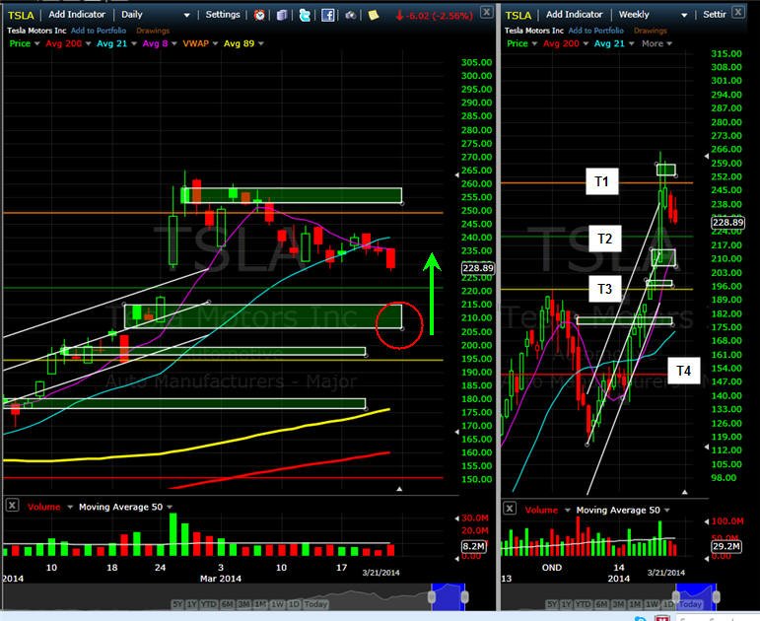Click the 8.2M volume label in Daily panel
The image size is (760, 621).
click(x=473, y=546)
